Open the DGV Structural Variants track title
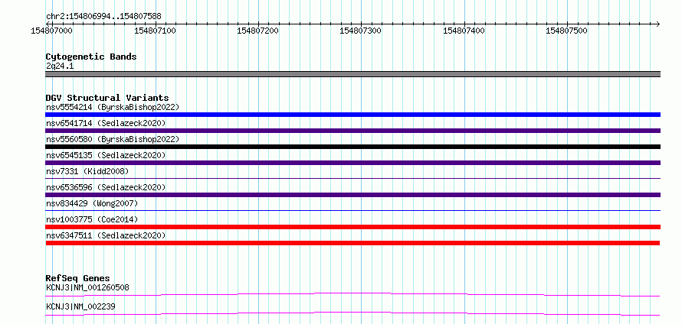Image resolution: width=682 pixels, height=324 pixels. [107, 98]
